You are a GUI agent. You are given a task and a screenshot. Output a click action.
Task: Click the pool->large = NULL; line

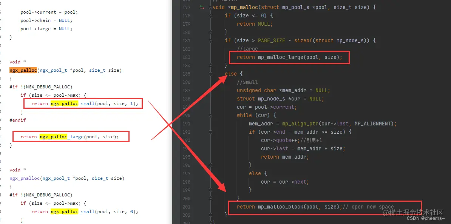[46, 29]
